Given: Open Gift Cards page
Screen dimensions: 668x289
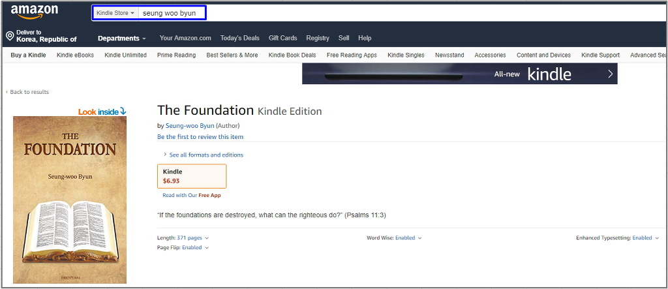Looking at the screenshot, I should point(283,38).
